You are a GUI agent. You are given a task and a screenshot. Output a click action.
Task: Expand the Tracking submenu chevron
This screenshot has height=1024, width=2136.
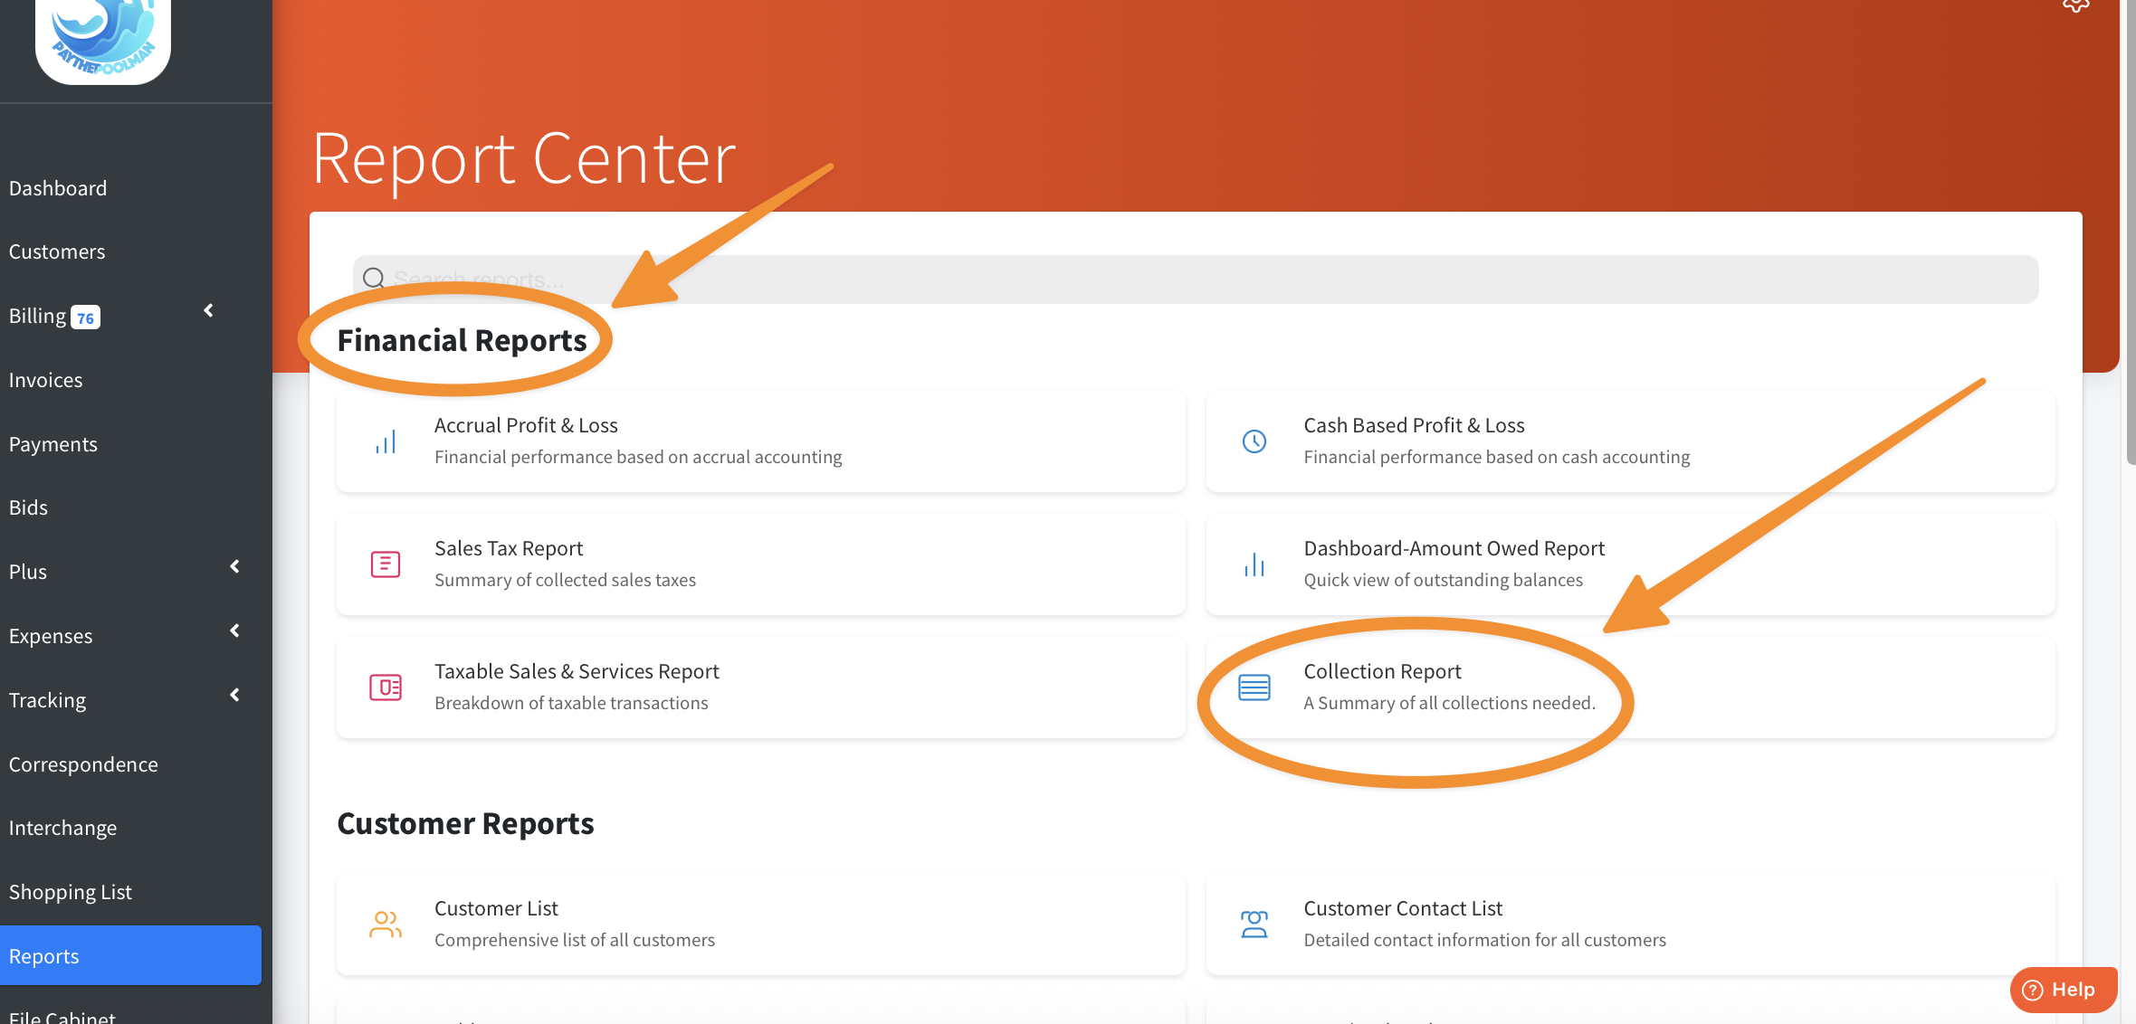tap(235, 695)
